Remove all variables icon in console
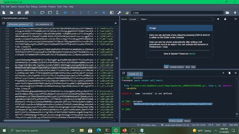 pyautogui.click(x=229, y=73)
